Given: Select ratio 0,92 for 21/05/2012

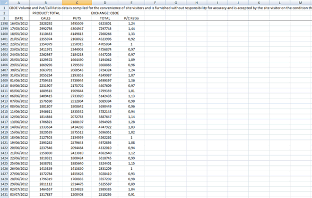Looking at the screenshot, I should click(131, 39).
